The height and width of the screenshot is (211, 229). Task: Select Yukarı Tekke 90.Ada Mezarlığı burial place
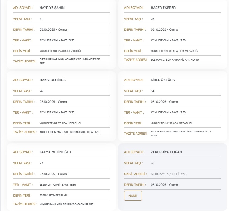[x=171, y=123]
